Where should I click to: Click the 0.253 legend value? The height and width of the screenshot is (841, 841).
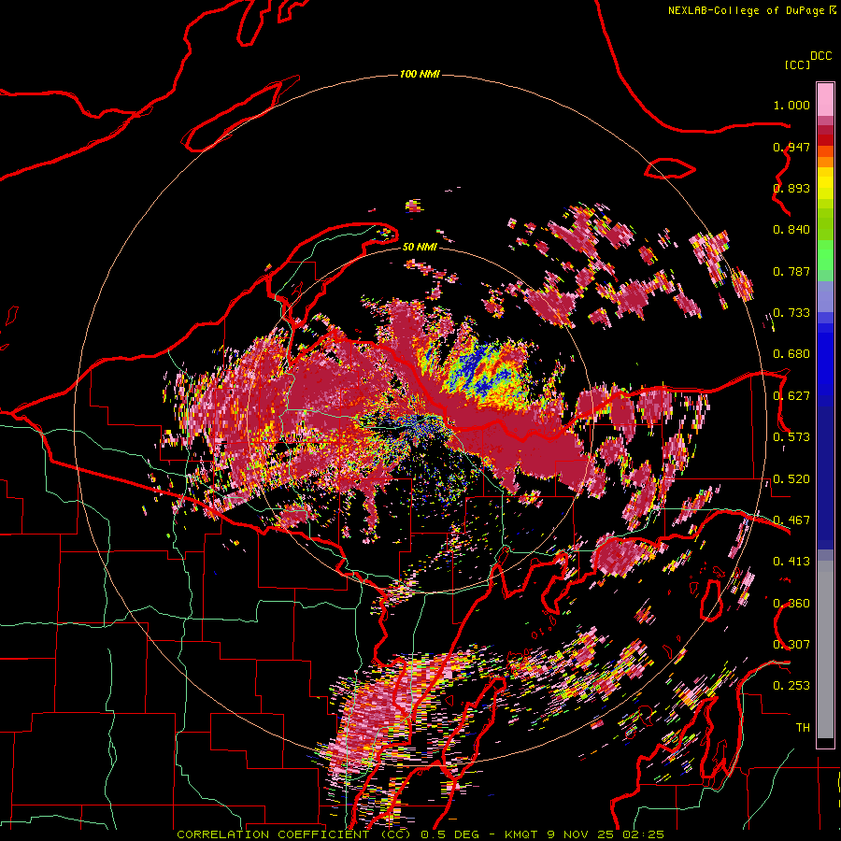click(x=791, y=686)
